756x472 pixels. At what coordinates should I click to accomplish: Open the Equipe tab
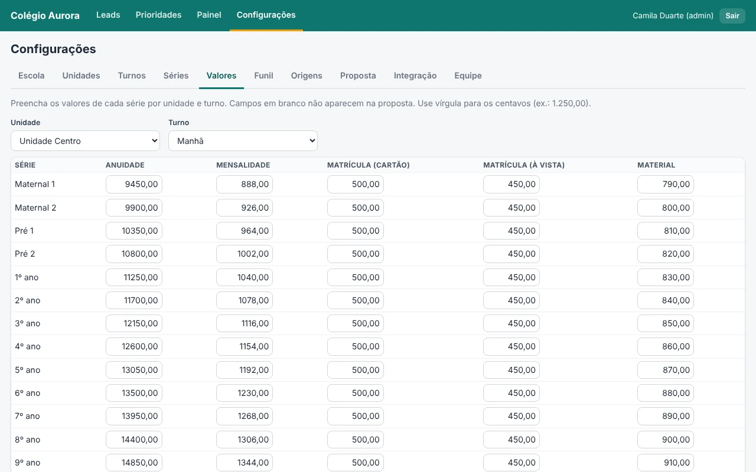(x=468, y=76)
